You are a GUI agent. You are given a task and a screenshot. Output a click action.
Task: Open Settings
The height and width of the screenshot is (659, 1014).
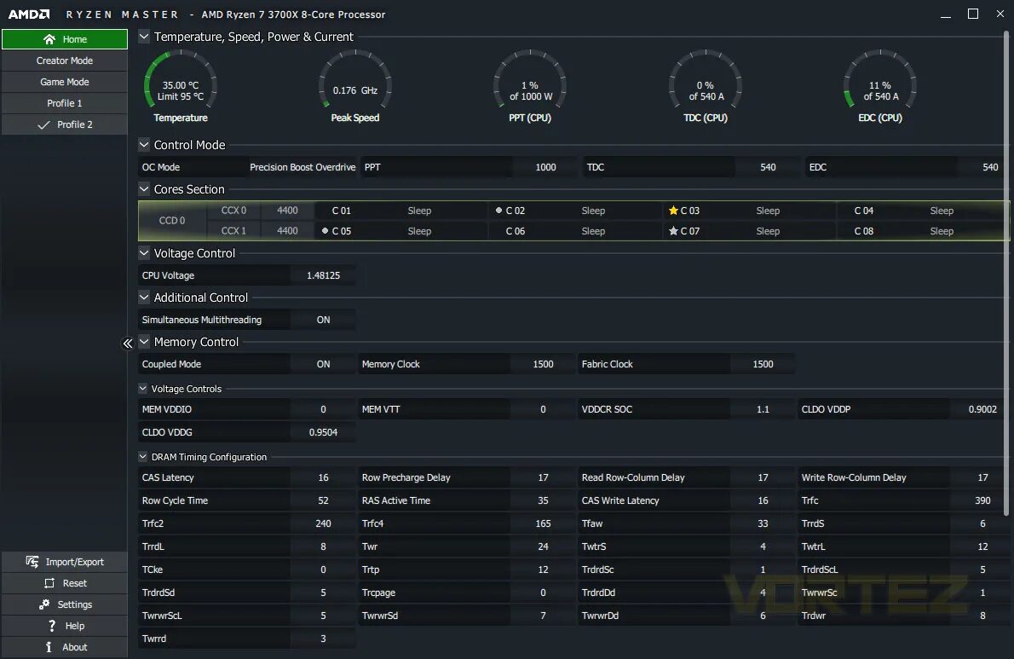click(65, 604)
